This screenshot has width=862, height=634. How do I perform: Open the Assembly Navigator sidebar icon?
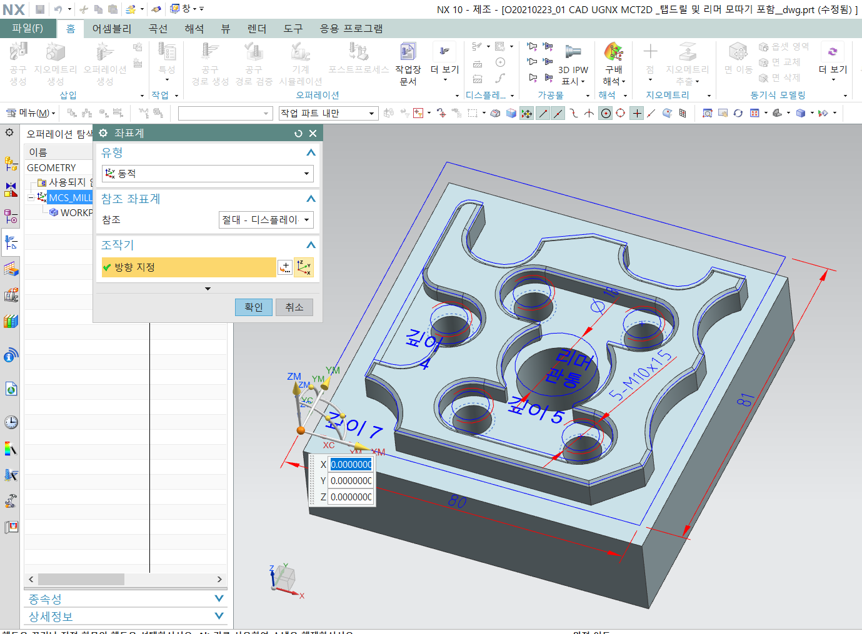[11, 164]
